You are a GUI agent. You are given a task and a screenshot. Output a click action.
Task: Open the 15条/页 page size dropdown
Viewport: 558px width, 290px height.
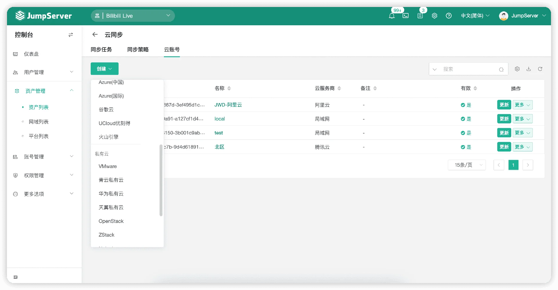pyautogui.click(x=467, y=165)
